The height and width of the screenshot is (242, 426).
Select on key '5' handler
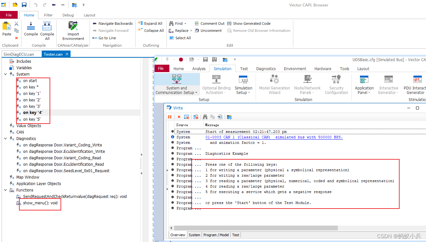pyautogui.click(x=32, y=119)
